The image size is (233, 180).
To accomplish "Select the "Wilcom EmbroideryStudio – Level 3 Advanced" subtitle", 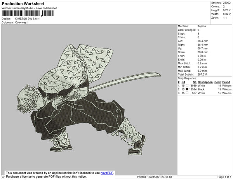I will pos(30,8).
